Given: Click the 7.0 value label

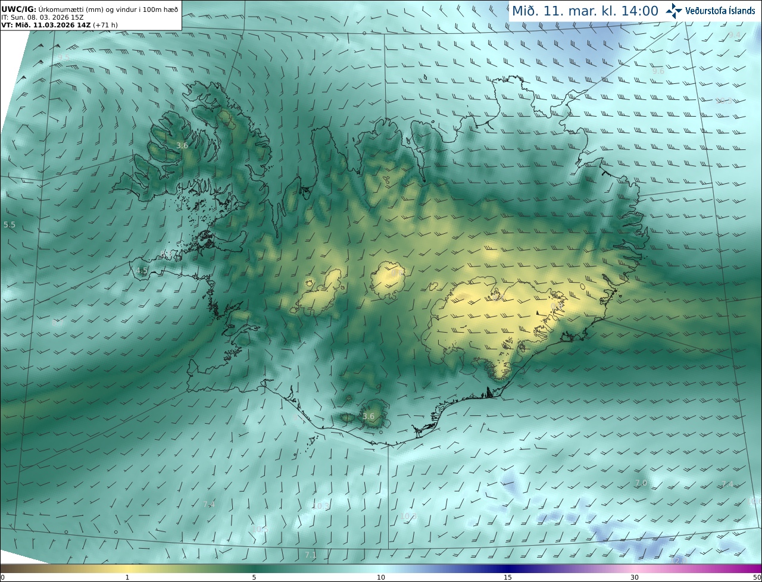Looking at the screenshot, I should click(x=641, y=483).
